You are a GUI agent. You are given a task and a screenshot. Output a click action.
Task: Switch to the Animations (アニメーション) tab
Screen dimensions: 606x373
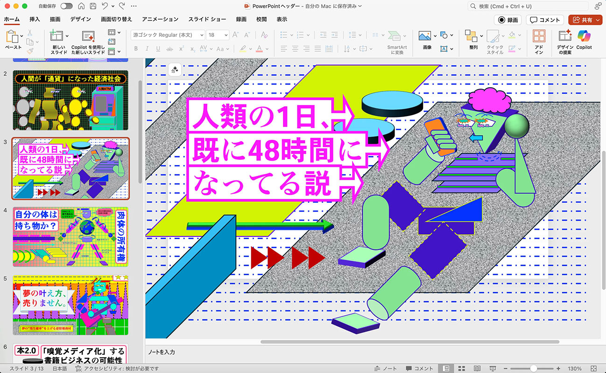pos(160,20)
